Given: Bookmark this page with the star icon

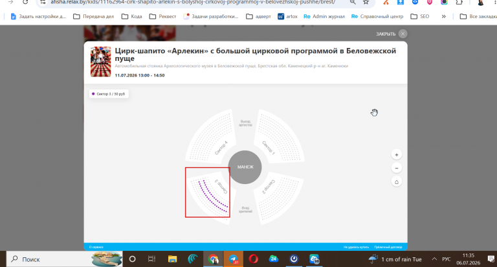Looking at the screenshot, I should tap(366, 2).
